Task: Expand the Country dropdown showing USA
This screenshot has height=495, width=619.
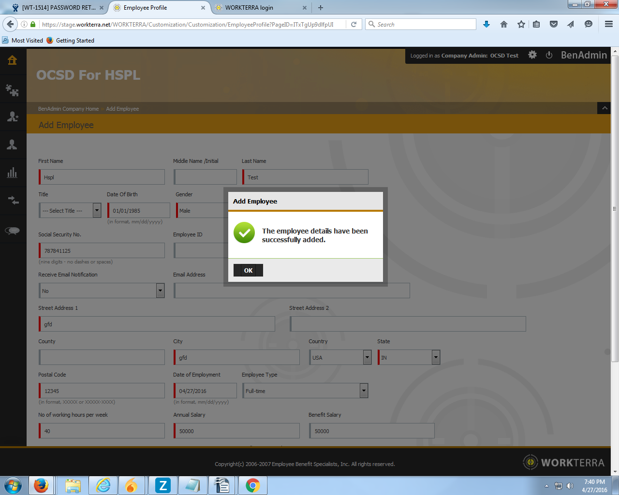Action: [367, 357]
